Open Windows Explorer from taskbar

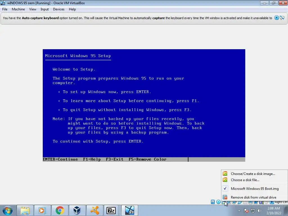click(x=25, y=210)
